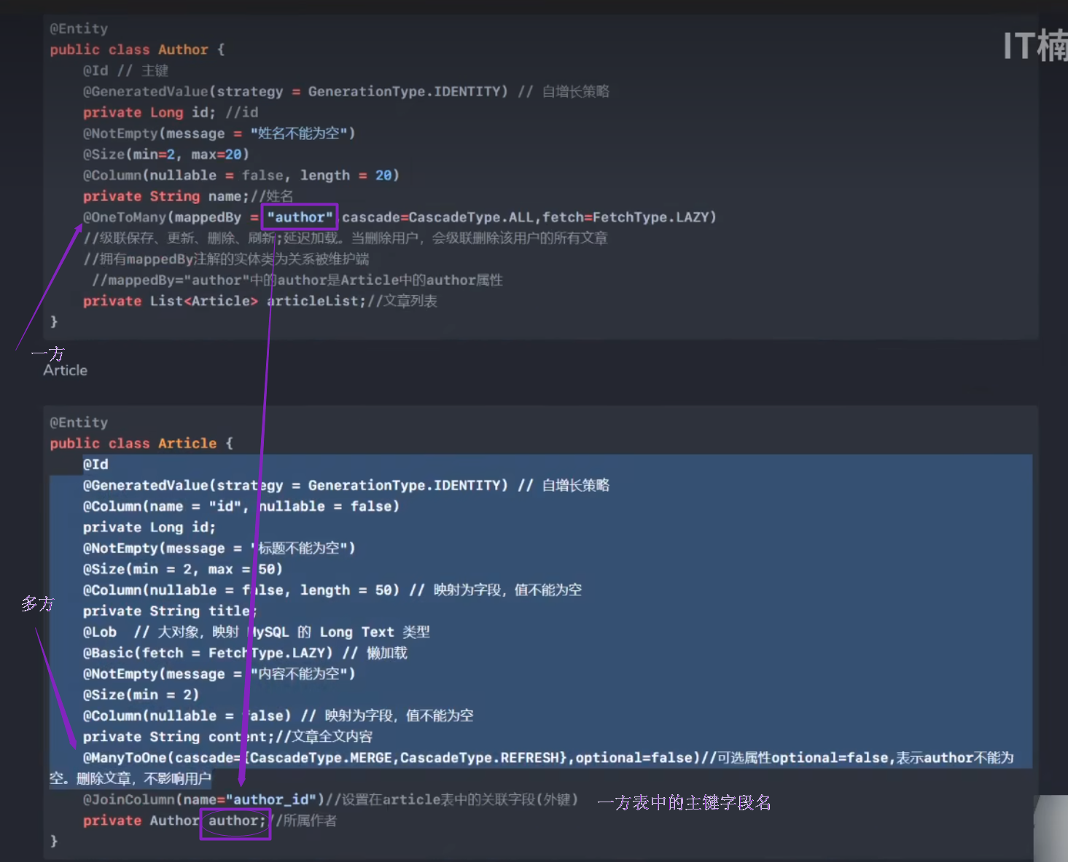Click the "@Size(min = 2, max = 50)" annotation
The image size is (1068, 862).
(183, 570)
